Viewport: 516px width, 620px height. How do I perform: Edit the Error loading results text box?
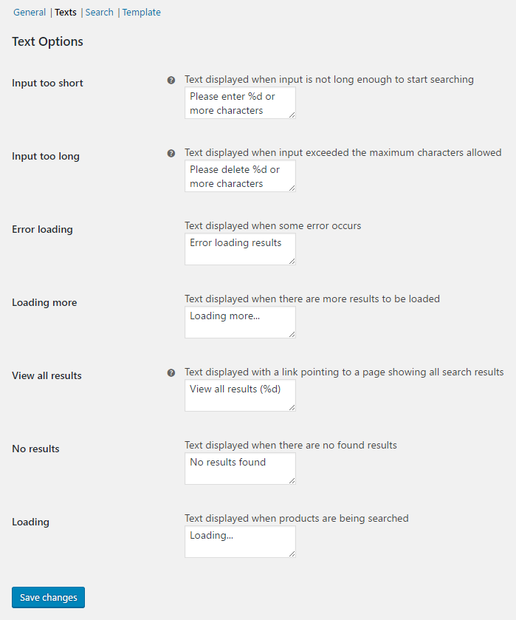pos(240,249)
